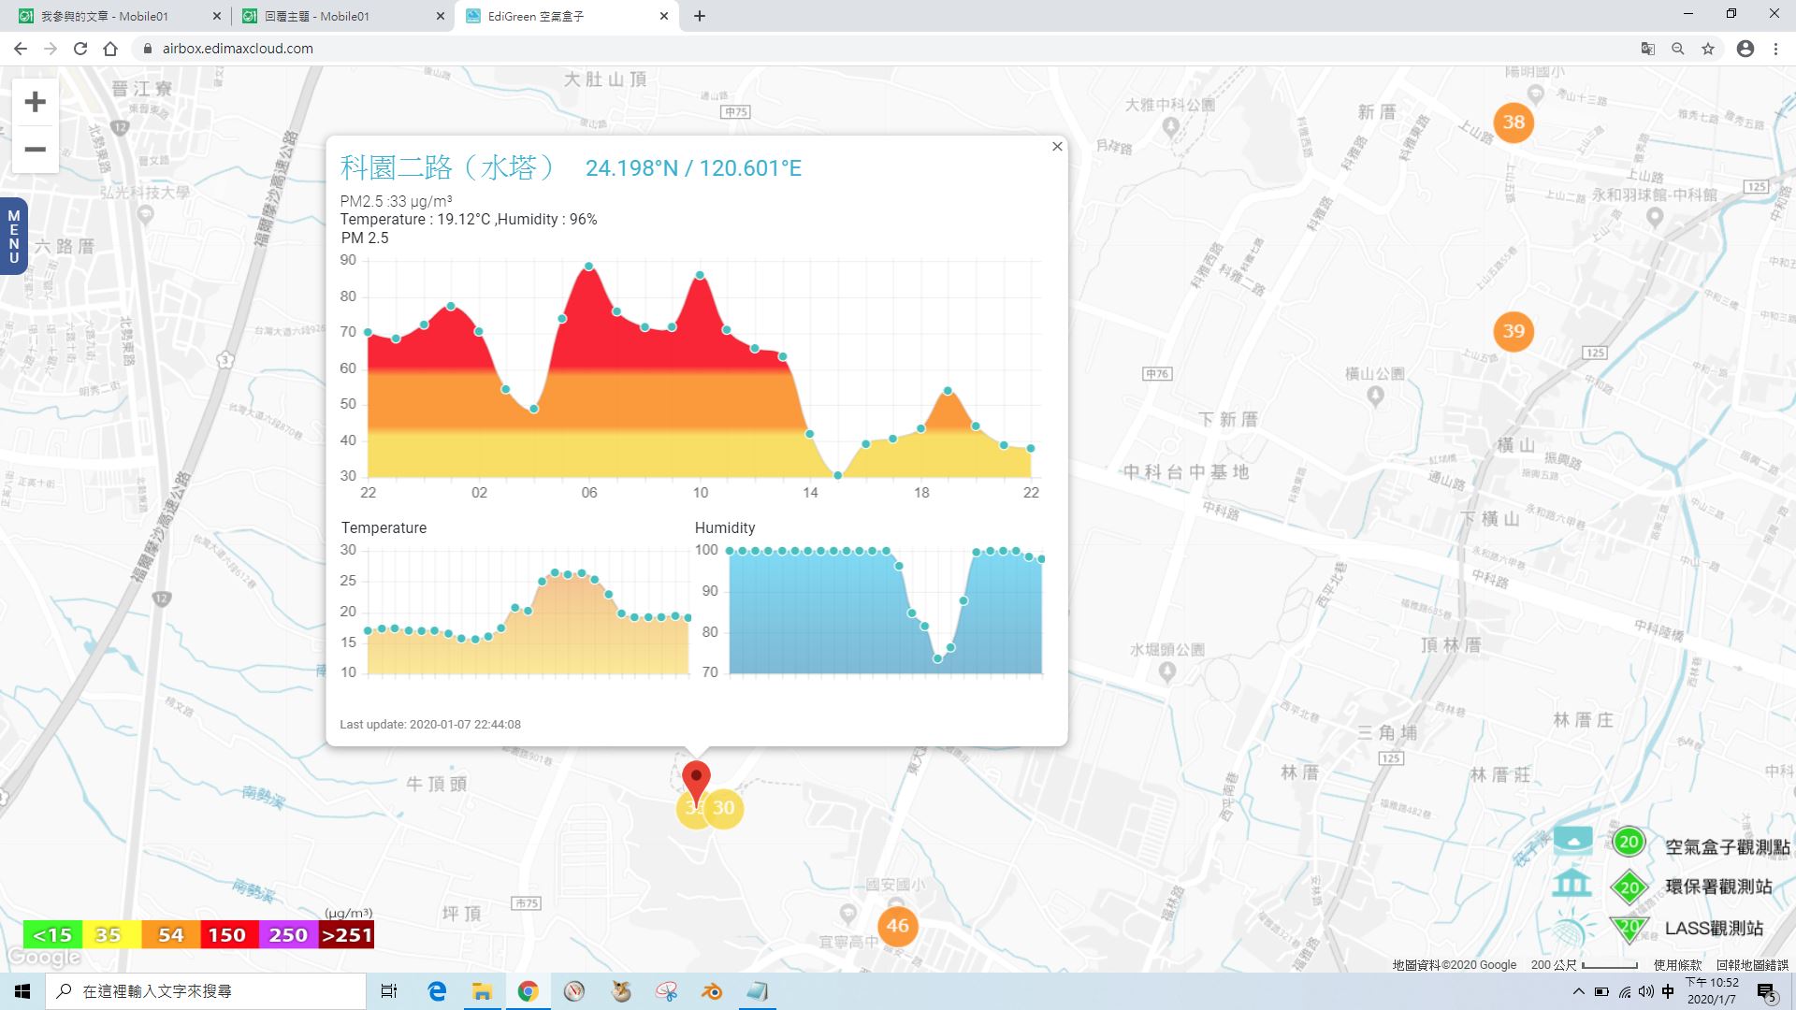Go forward in the browser
The image size is (1796, 1010).
pyautogui.click(x=51, y=49)
